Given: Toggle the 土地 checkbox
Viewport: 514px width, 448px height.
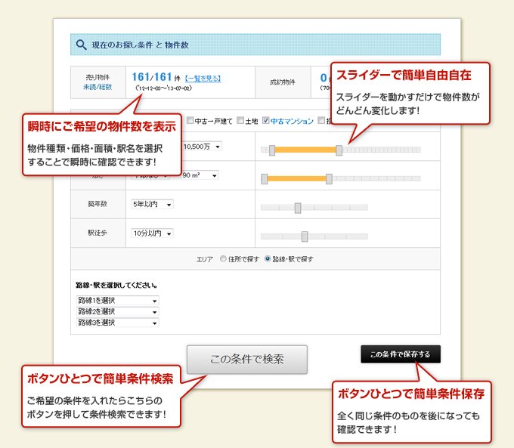Looking at the screenshot, I should [240, 121].
